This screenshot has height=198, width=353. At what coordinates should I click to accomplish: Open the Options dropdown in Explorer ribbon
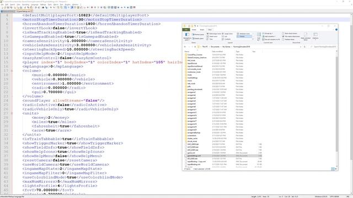coord(315,36)
